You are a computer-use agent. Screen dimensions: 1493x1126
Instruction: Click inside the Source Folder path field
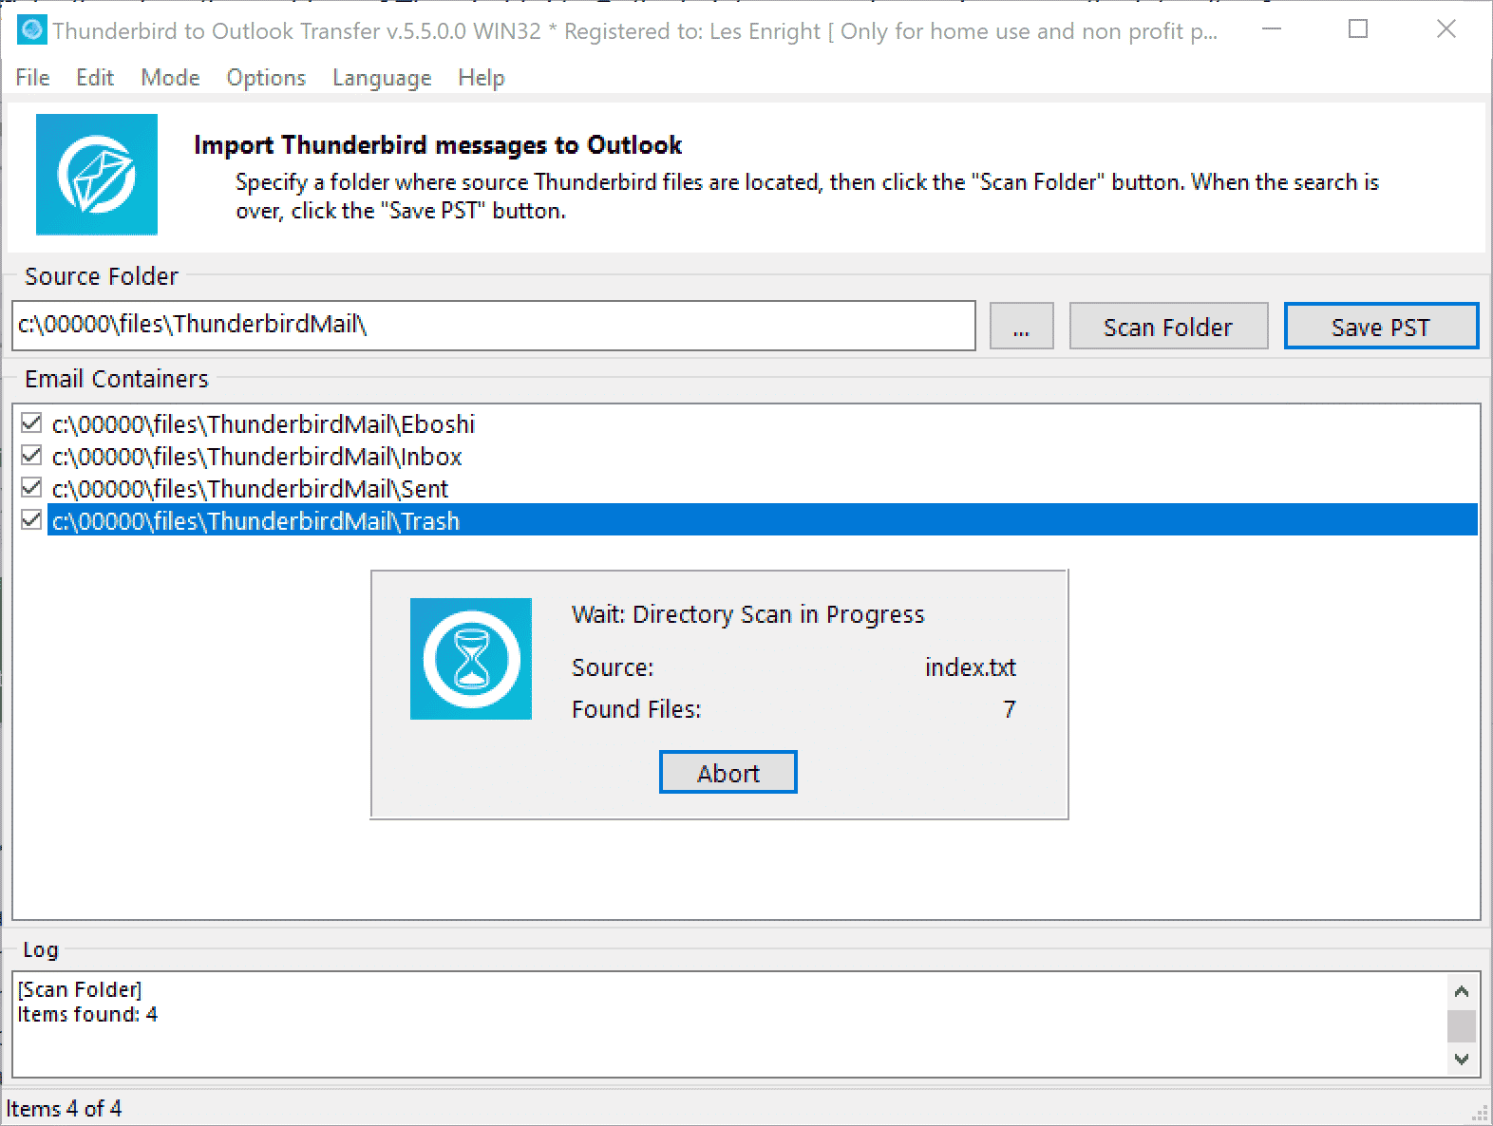click(x=494, y=326)
